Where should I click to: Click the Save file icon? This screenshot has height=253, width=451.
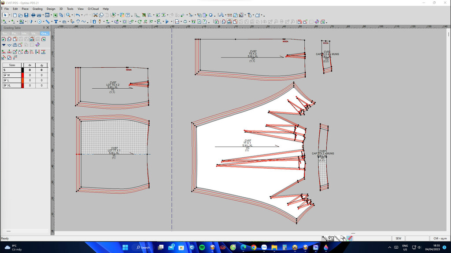click(x=26, y=15)
